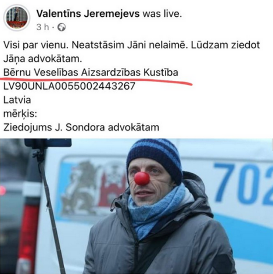Open the Valentīns Jeremejevs profile name link

(x=88, y=13)
